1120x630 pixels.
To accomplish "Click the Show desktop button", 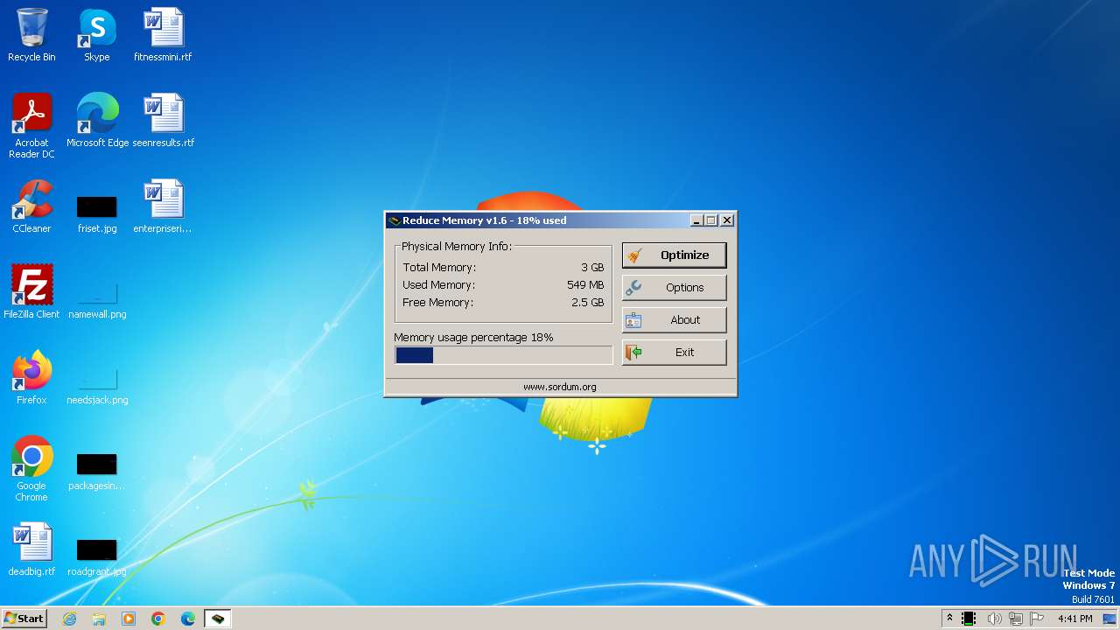I will coord(1110,619).
